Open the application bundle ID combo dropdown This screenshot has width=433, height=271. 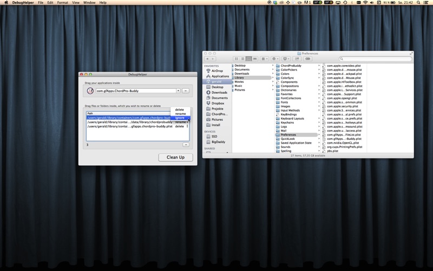pos(178,91)
